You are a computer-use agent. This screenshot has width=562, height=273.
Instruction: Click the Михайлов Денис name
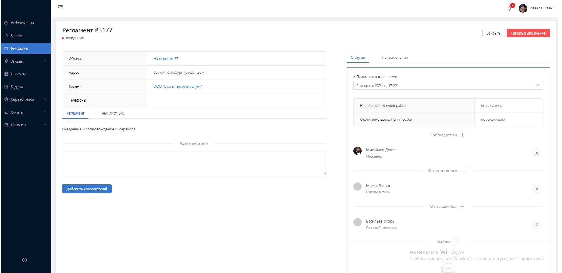[381, 150]
